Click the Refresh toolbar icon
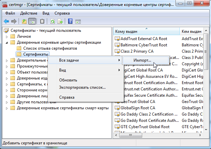Image resolution: width=211 pixels, height=149 pixels. point(53,21)
